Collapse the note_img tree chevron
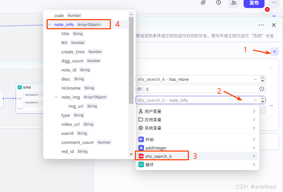The height and width of the screenshot is (192, 283). (56, 97)
